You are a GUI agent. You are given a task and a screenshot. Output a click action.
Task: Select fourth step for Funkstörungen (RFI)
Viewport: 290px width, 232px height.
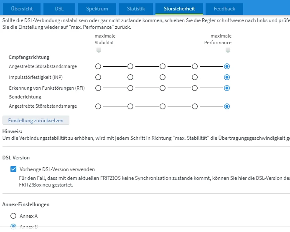coord(195,88)
